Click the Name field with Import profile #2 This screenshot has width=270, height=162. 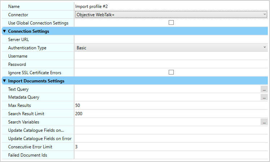[171, 6]
